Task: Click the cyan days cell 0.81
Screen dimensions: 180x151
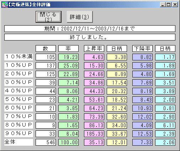Action: [x=165, y=108]
